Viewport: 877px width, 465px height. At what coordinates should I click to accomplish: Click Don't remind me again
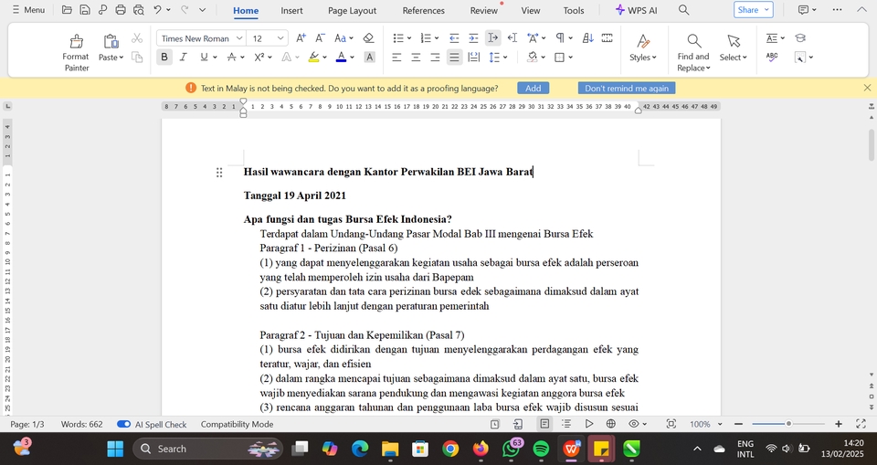pyautogui.click(x=627, y=88)
